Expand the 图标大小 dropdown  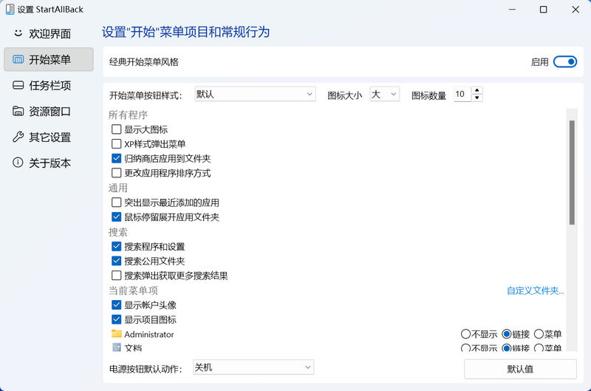click(384, 95)
